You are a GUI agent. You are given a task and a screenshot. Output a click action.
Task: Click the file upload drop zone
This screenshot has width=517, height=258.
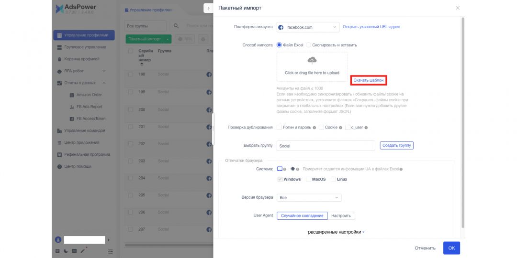pyautogui.click(x=312, y=67)
